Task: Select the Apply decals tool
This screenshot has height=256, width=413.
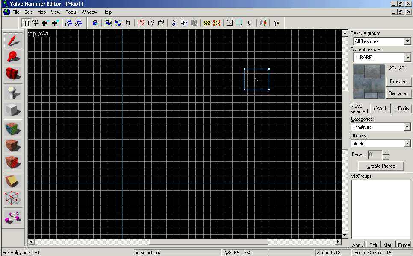Action: [x=13, y=162]
